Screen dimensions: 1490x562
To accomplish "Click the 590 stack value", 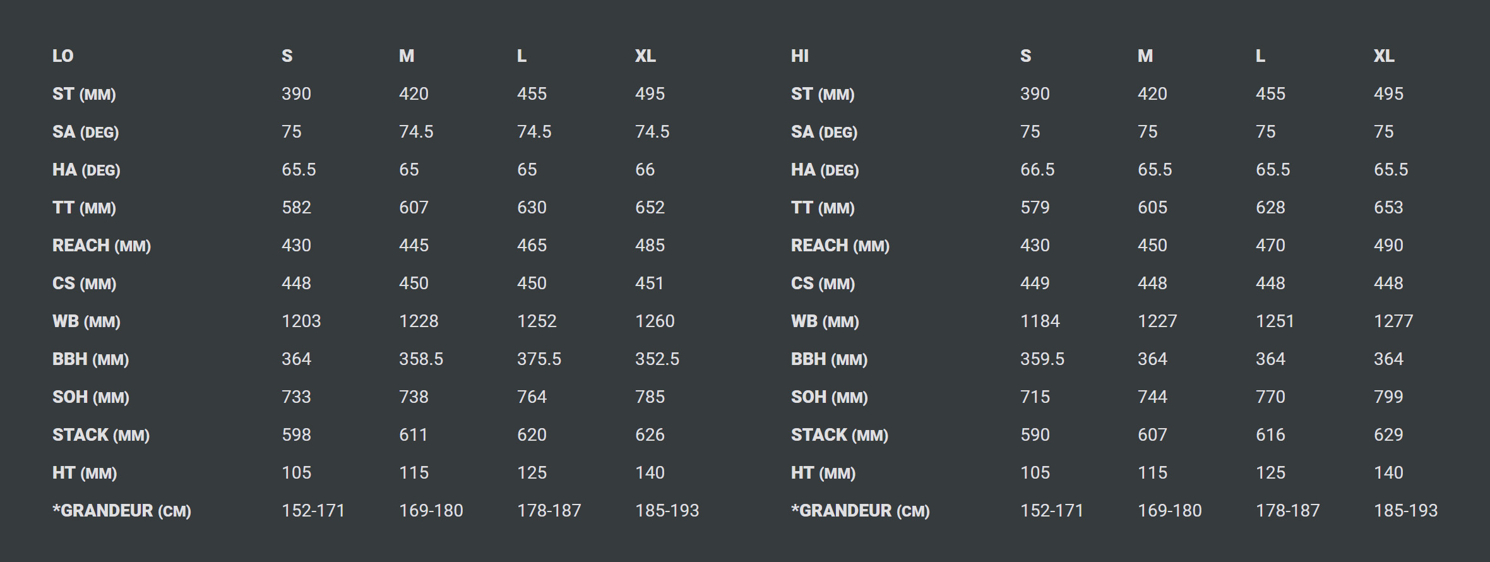I will pyautogui.click(x=1035, y=435).
